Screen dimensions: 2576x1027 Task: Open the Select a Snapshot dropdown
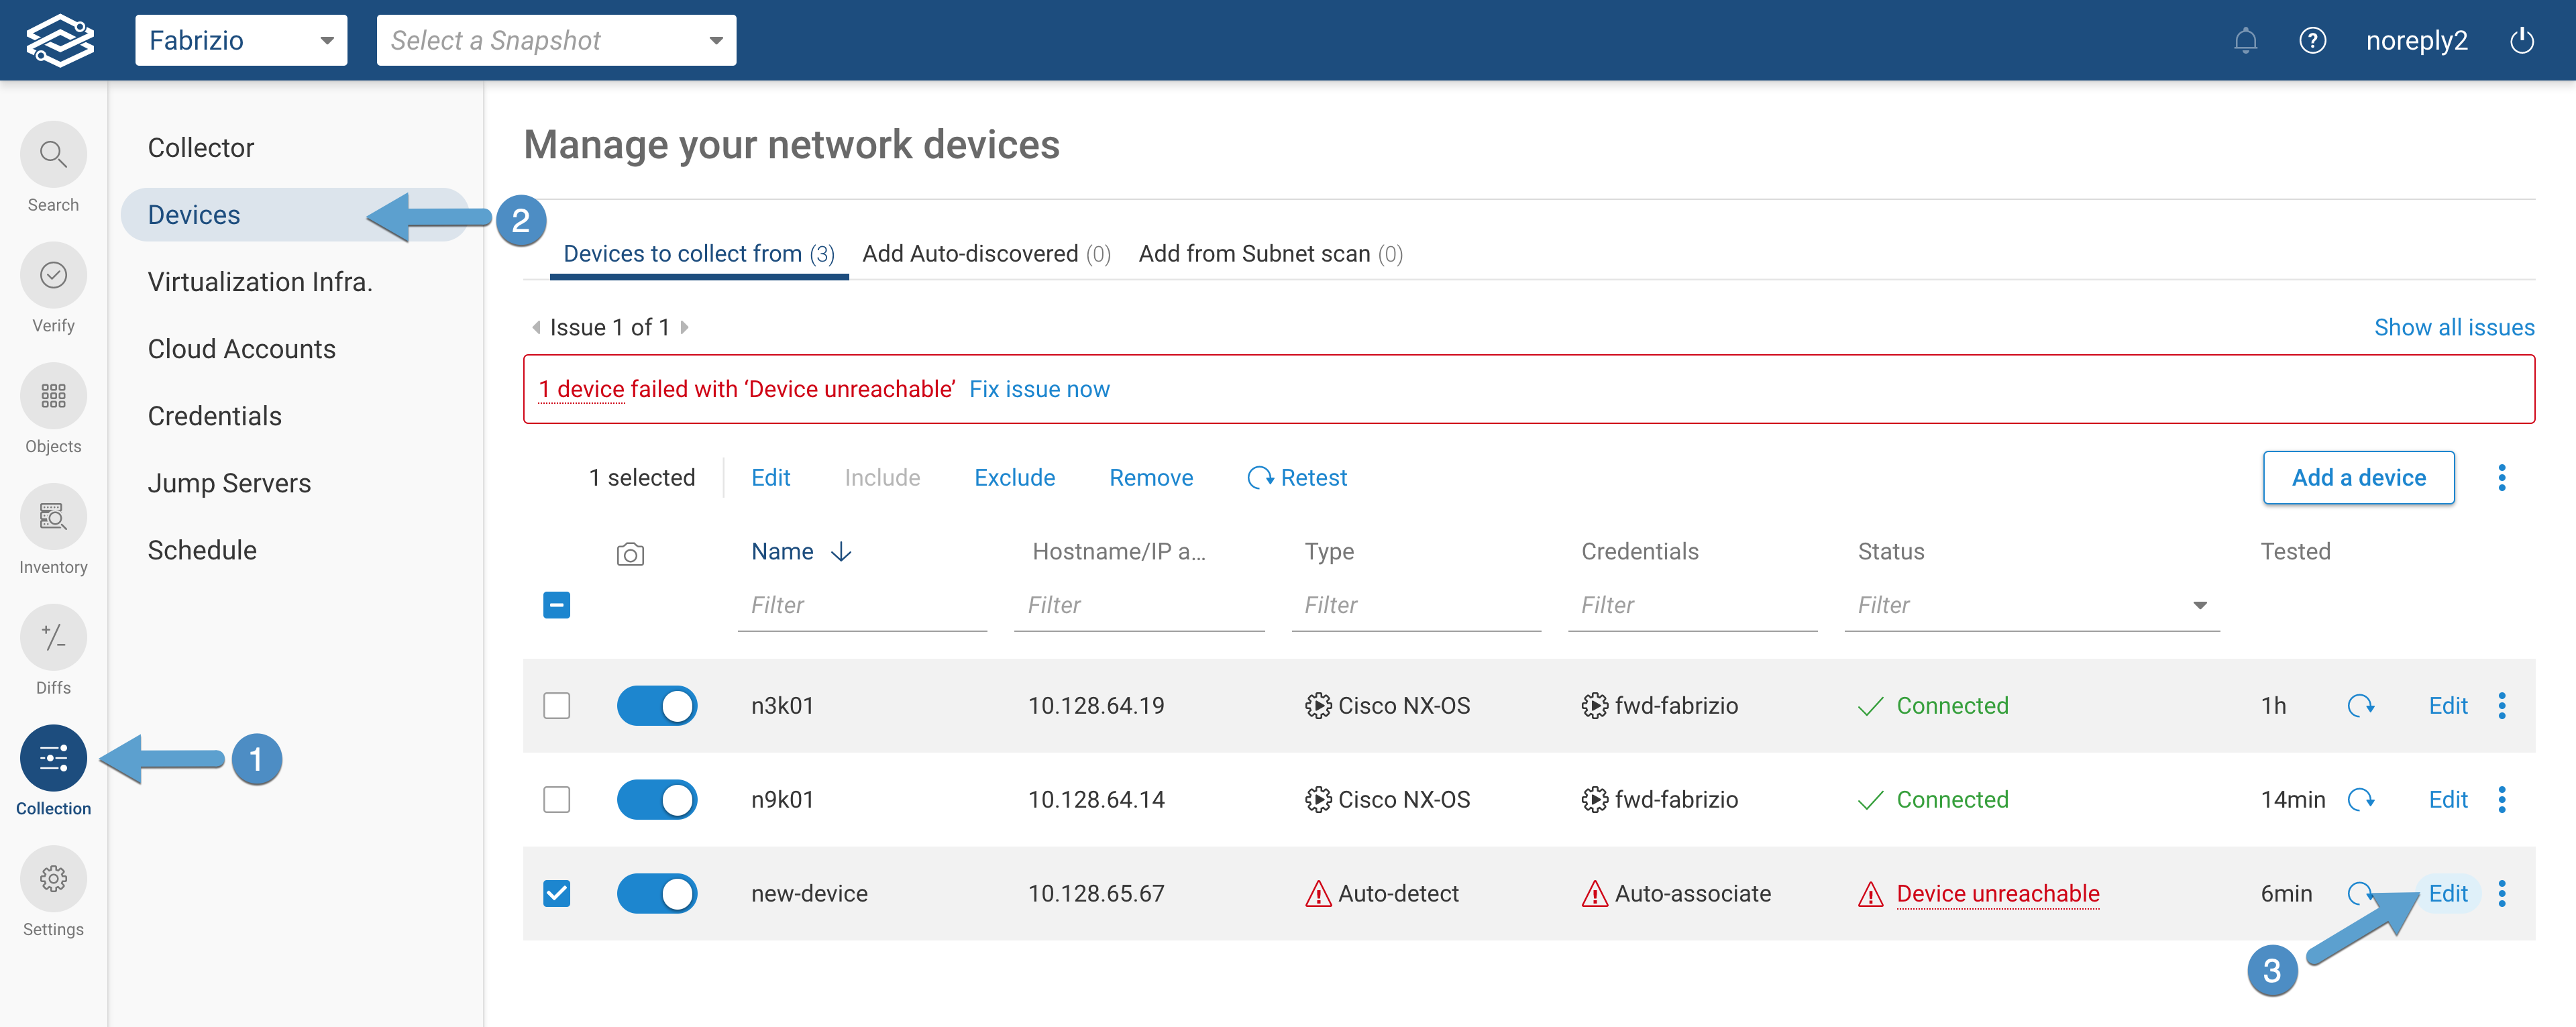coord(556,41)
